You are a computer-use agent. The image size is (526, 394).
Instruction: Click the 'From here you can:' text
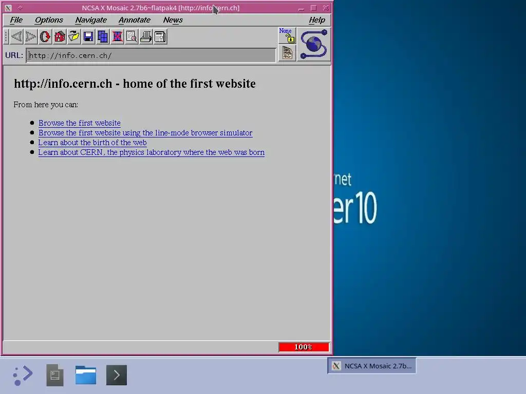pos(46,105)
